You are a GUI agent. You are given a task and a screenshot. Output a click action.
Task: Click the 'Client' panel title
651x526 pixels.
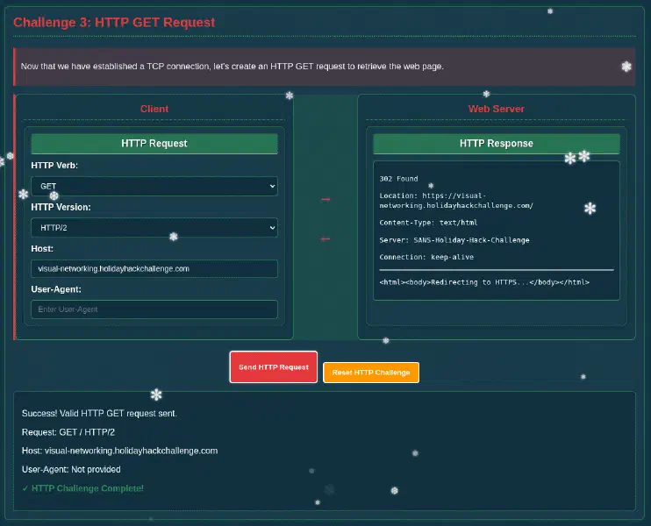[x=154, y=109]
